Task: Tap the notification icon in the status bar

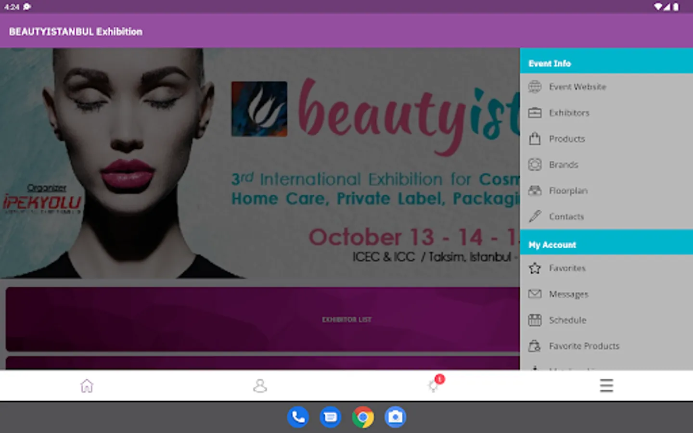Action: [27, 7]
